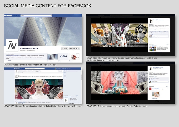
Task: Click comment input in pink-hair collage viewer
Action: (160, 82)
